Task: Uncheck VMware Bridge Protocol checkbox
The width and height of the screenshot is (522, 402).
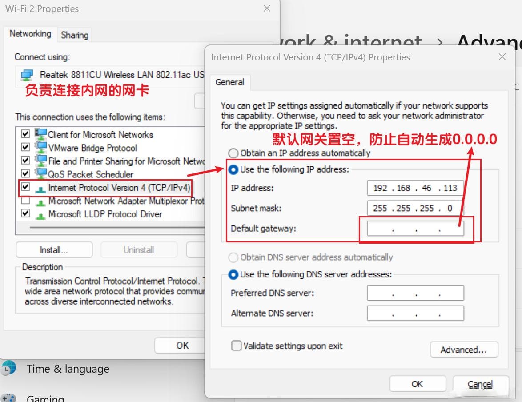Action: point(25,147)
